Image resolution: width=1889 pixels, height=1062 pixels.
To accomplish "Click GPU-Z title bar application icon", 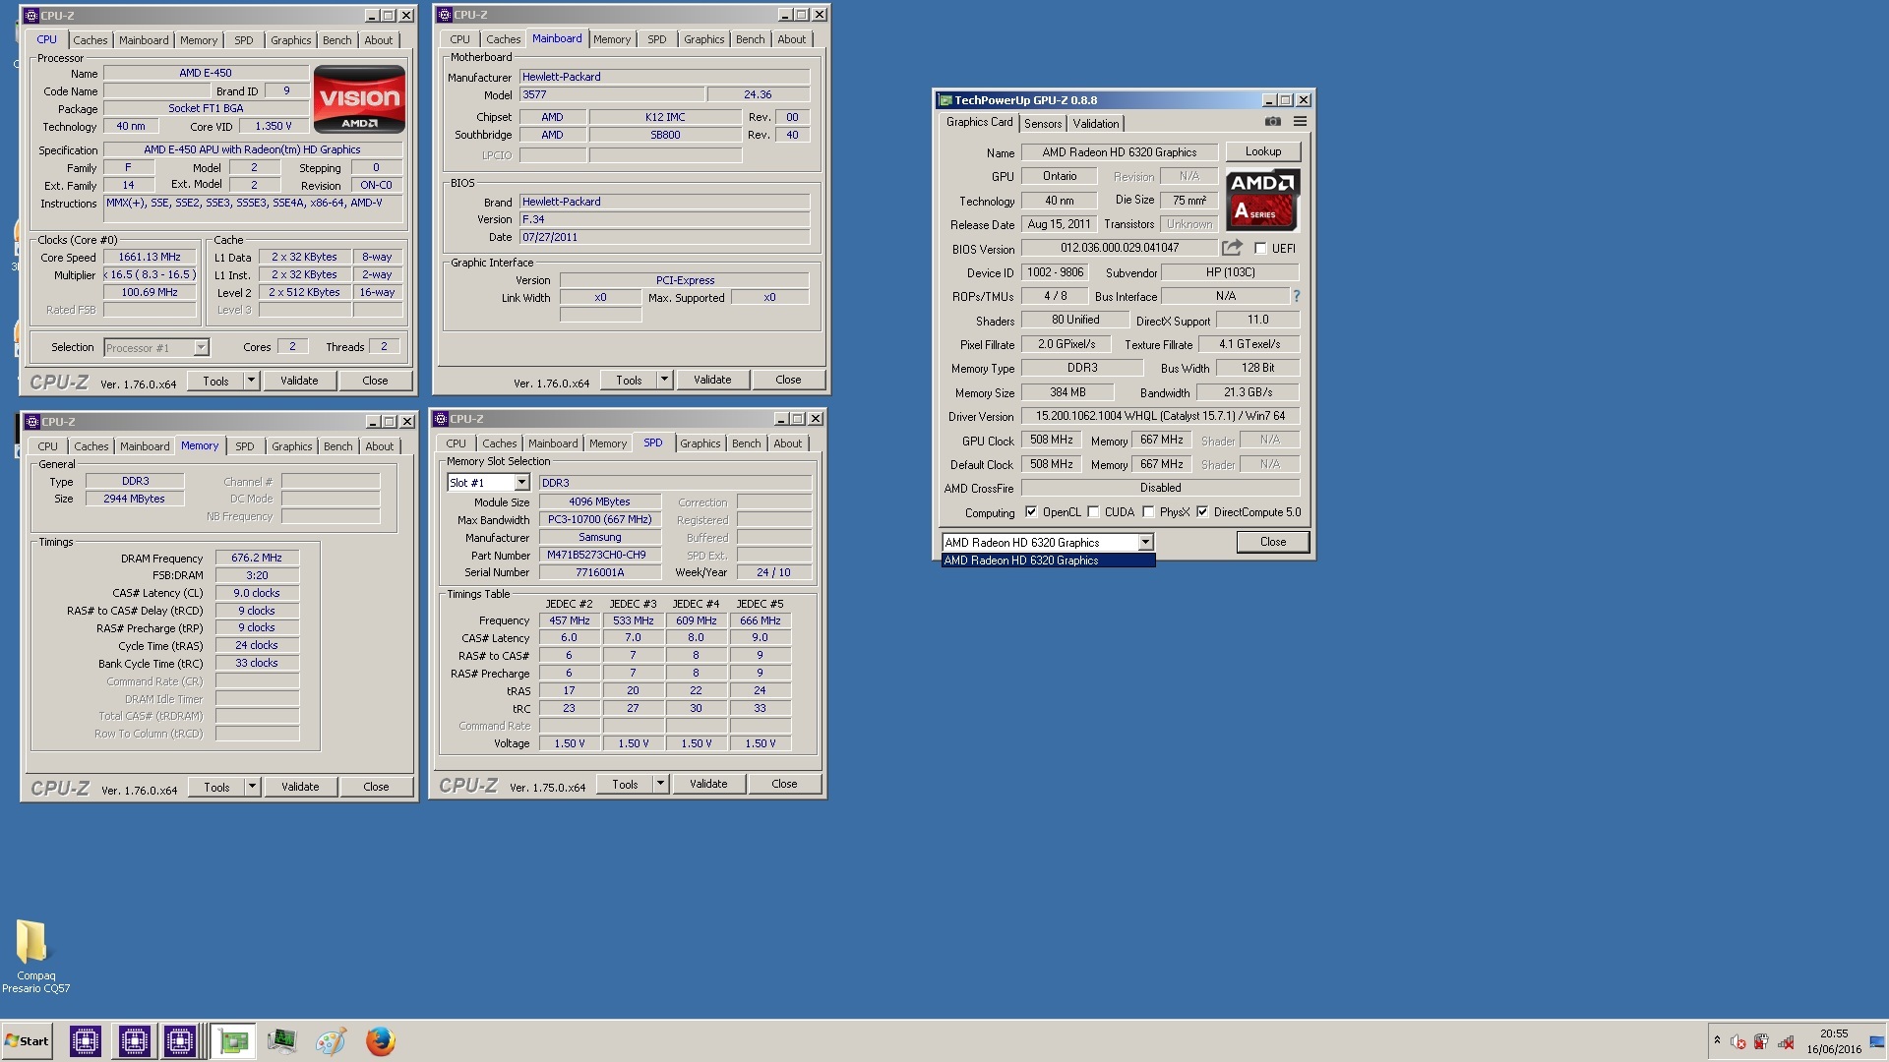I will pos(944,100).
